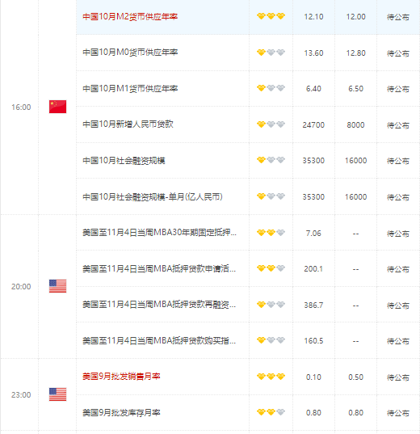Click the value 160.5
Viewport: 420px width, 434px height.
(313, 341)
